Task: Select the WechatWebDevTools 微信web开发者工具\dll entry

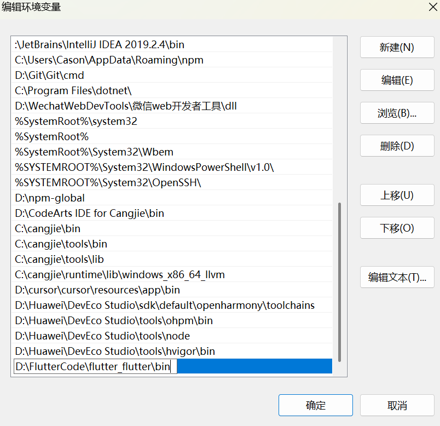Action: (172, 106)
